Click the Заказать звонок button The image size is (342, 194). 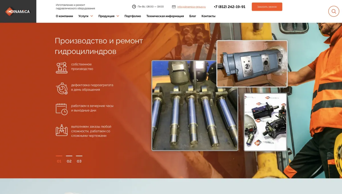[x=267, y=7]
